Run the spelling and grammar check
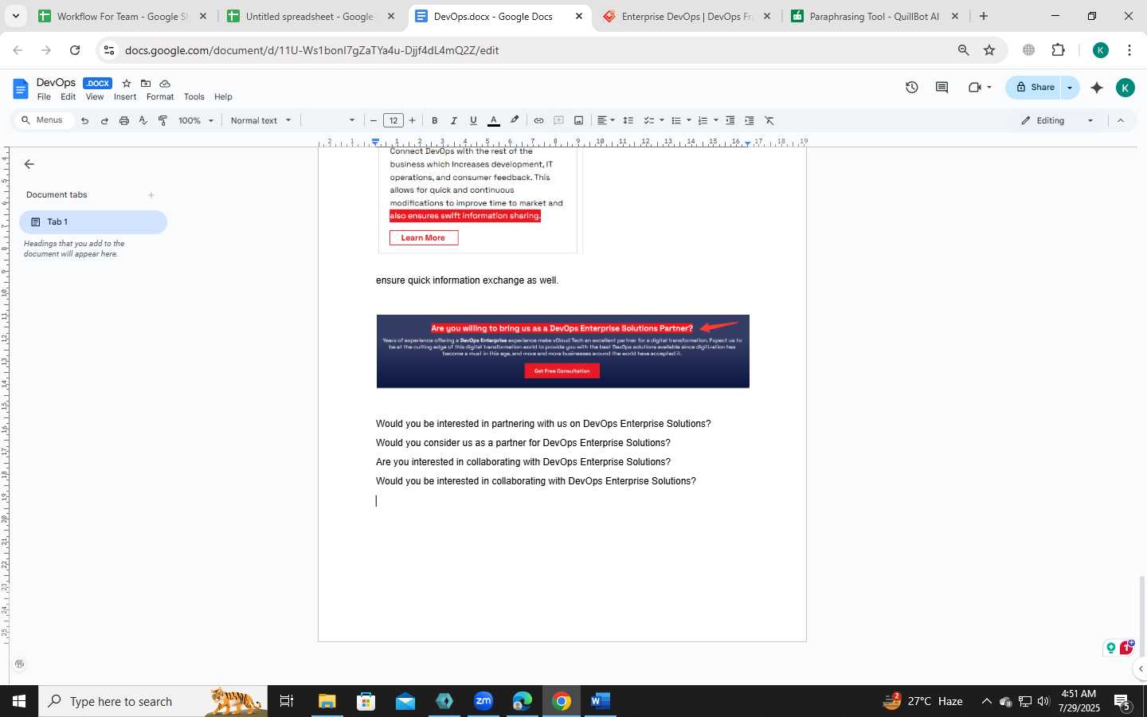 click(x=143, y=120)
